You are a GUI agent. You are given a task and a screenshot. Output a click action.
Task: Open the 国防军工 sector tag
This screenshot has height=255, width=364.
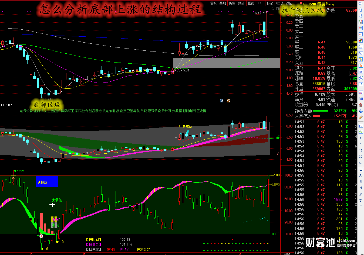68,111
